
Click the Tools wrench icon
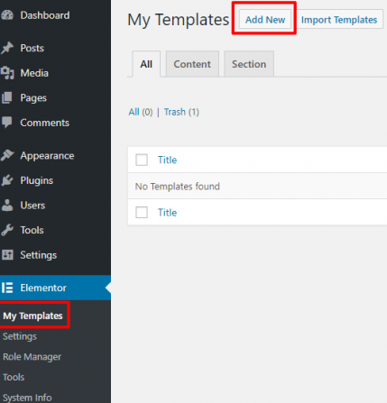point(7,230)
